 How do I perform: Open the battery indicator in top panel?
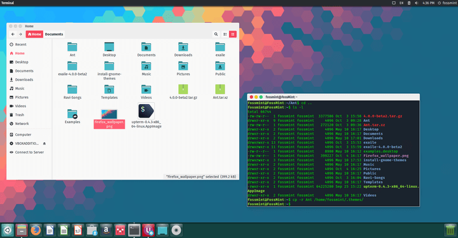pyautogui.click(x=409, y=3)
